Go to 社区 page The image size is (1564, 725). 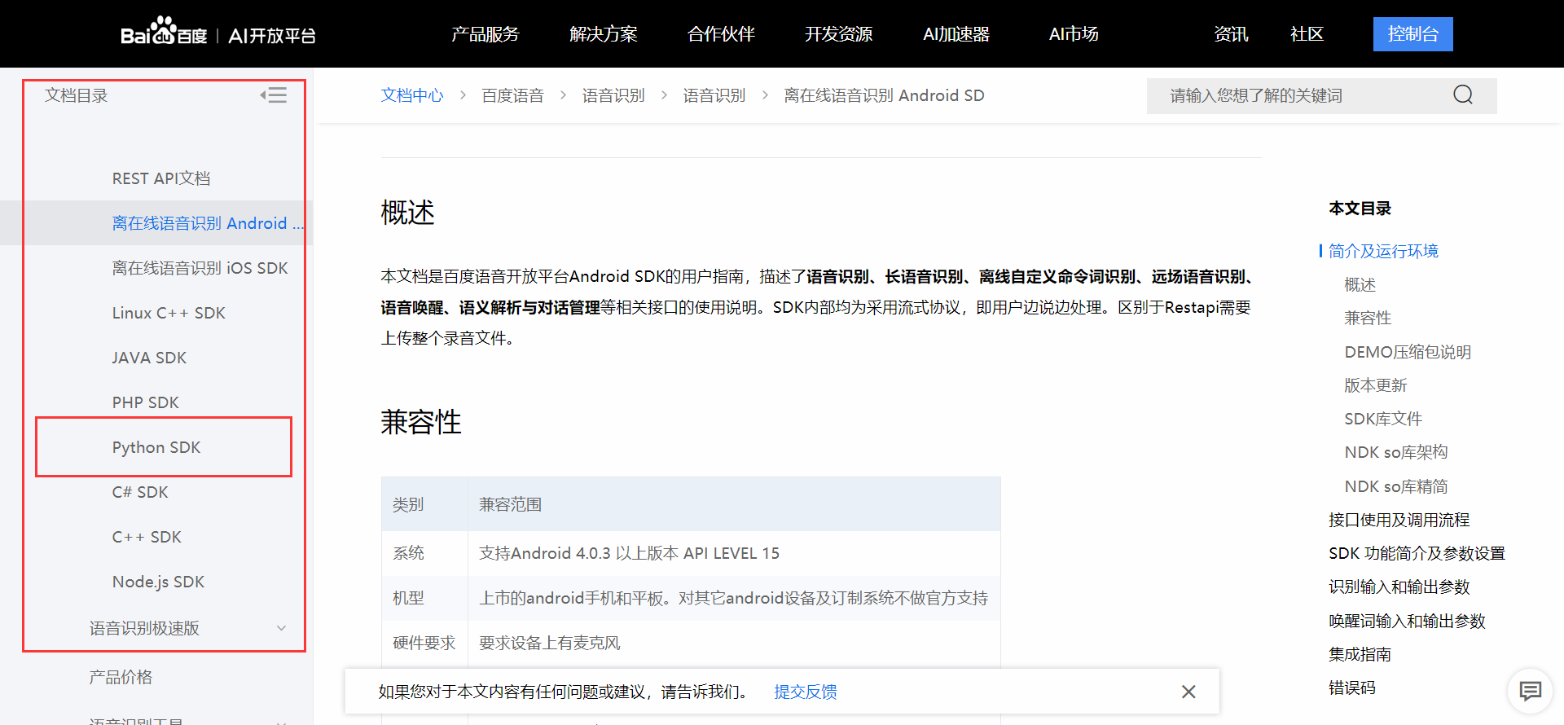click(x=1307, y=34)
